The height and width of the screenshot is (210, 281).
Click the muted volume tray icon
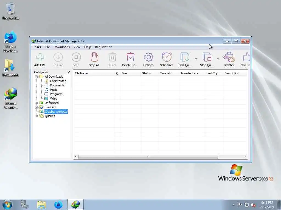pos(253,205)
